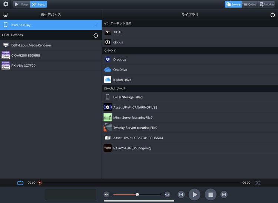This screenshot has width=278, height=203.
Task: Switch to the Queue tab
Action: click(249, 4)
